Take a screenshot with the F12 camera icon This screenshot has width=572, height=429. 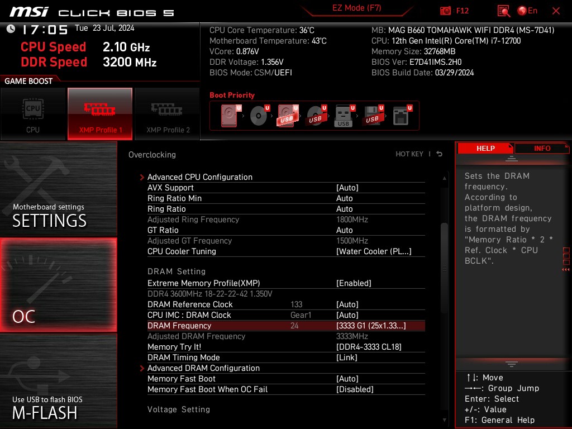445,11
